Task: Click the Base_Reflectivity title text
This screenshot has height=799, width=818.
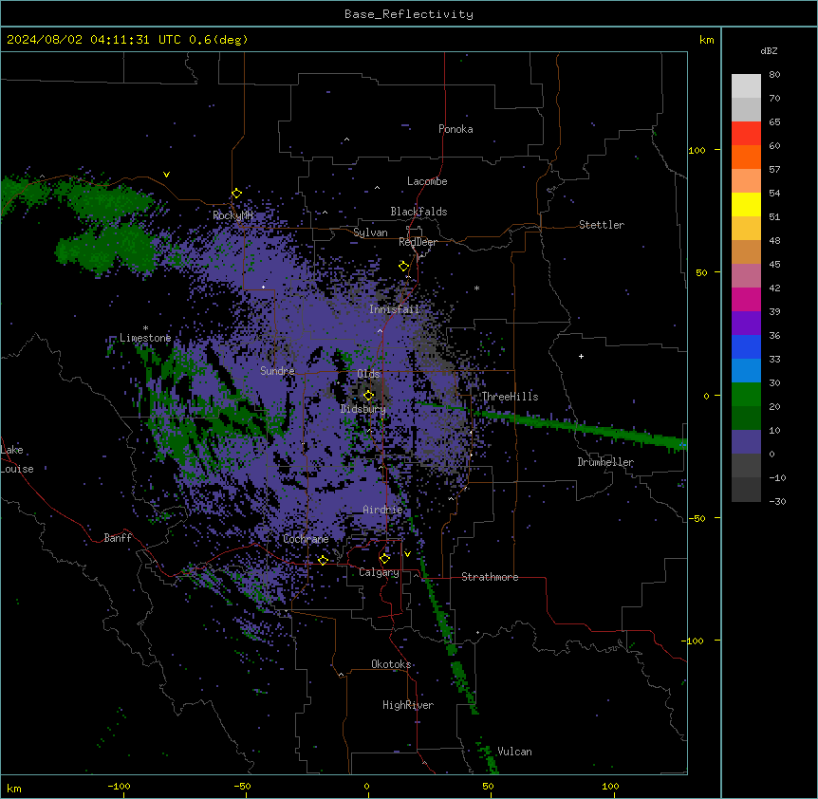Action: point(409,14)
